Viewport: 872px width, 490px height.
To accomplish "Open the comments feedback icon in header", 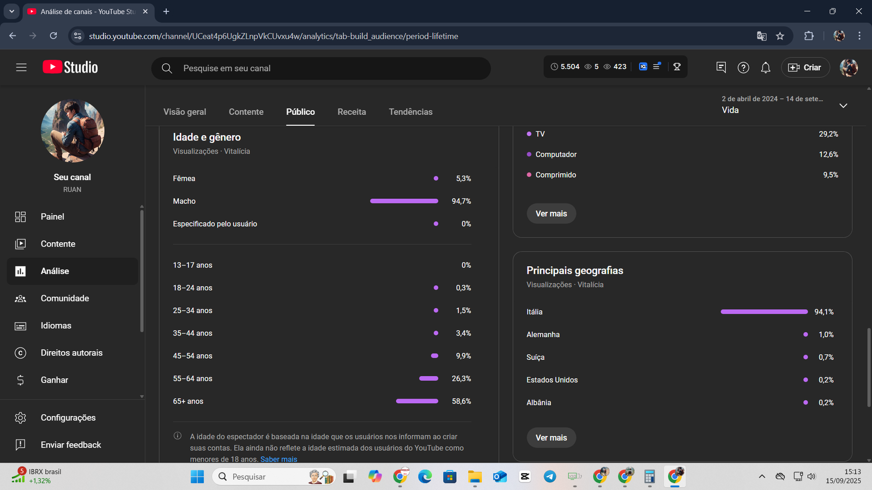I will pos(720,68).
